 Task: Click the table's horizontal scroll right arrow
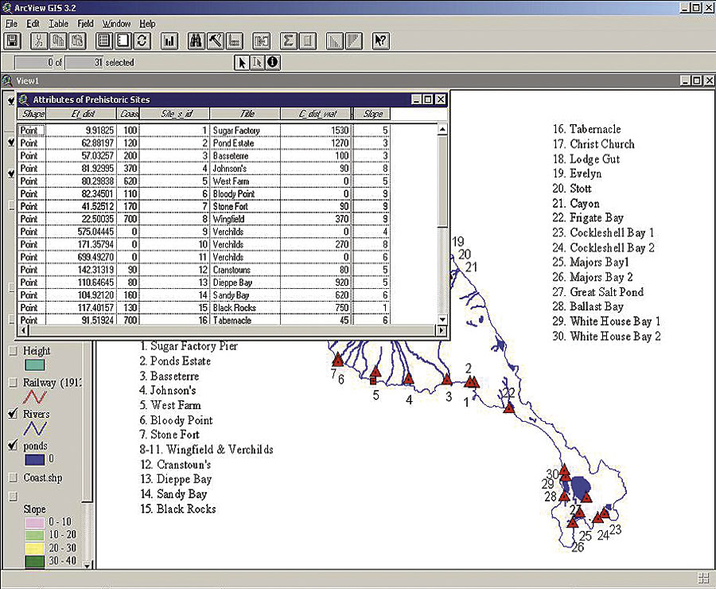442,330
